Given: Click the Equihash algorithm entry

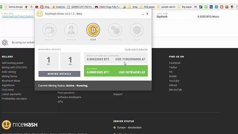Looking at the screenshot, I should point(162,17).
